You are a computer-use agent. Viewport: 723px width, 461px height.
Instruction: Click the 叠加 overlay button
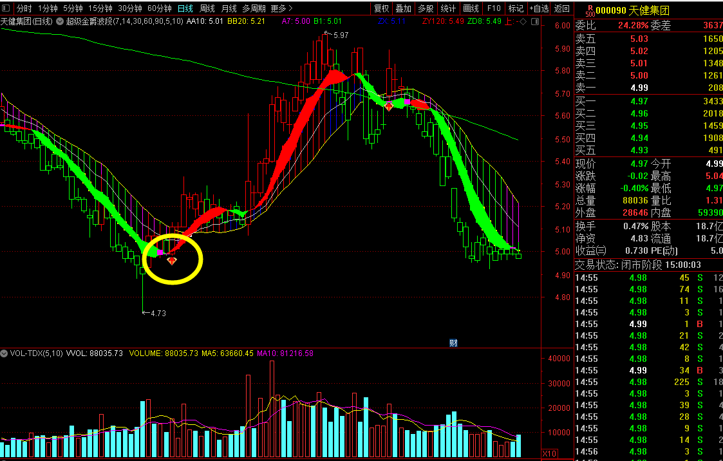404,8
